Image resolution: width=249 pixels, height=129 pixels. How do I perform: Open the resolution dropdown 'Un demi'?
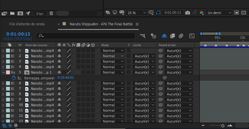click(x=219, y=13)
